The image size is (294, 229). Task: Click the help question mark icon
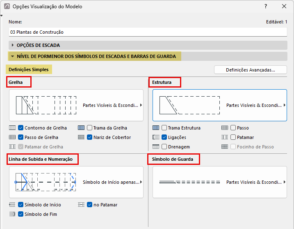[266, 7]
